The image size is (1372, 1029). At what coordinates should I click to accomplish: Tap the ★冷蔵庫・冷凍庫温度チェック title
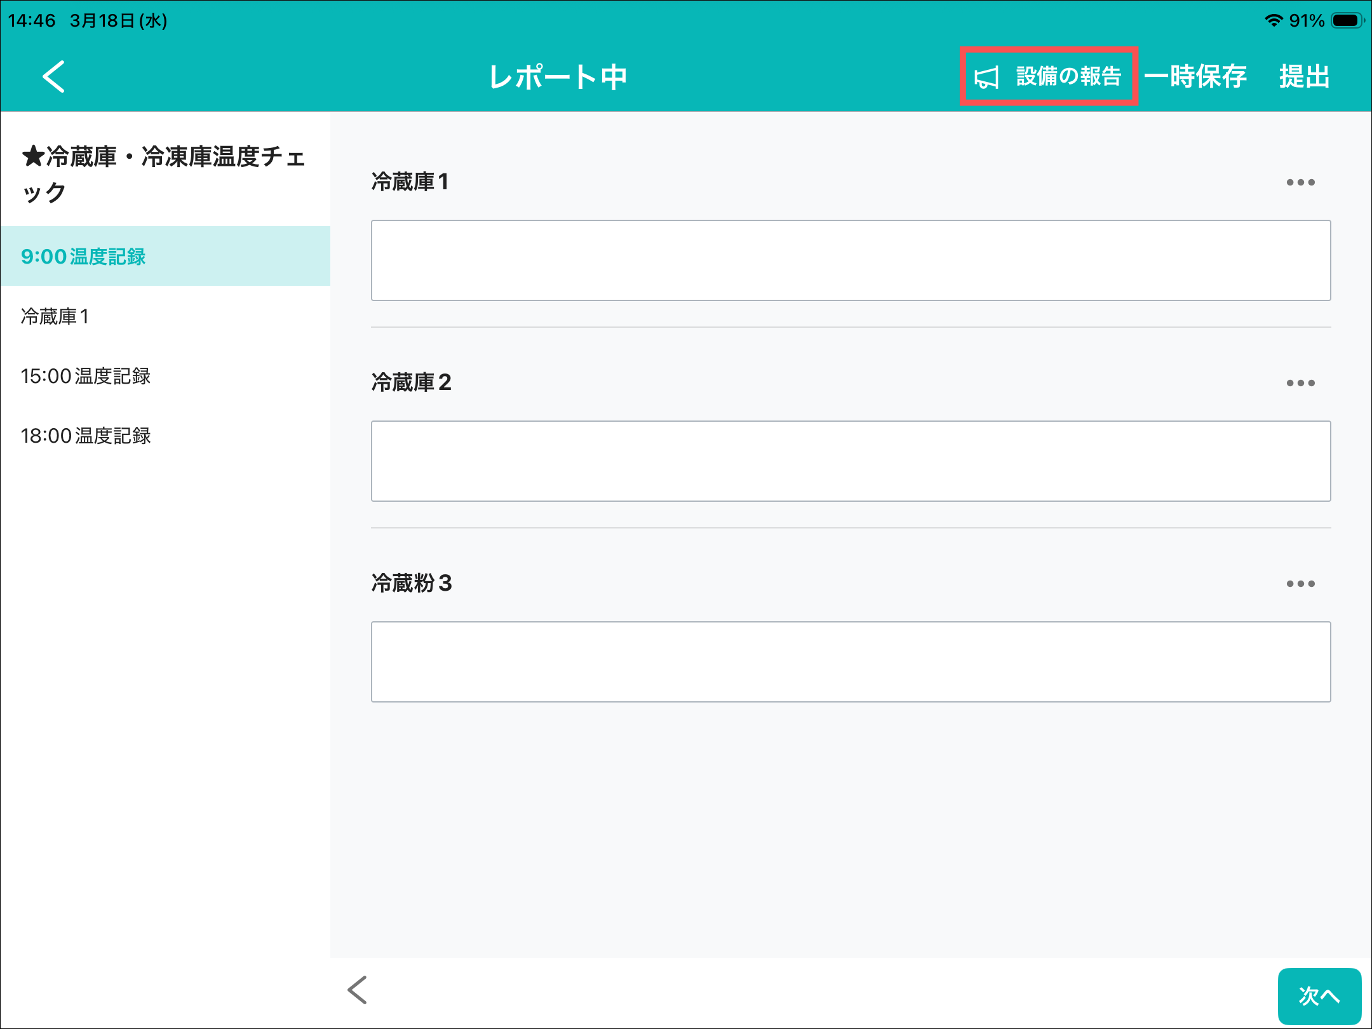(164, 173)
